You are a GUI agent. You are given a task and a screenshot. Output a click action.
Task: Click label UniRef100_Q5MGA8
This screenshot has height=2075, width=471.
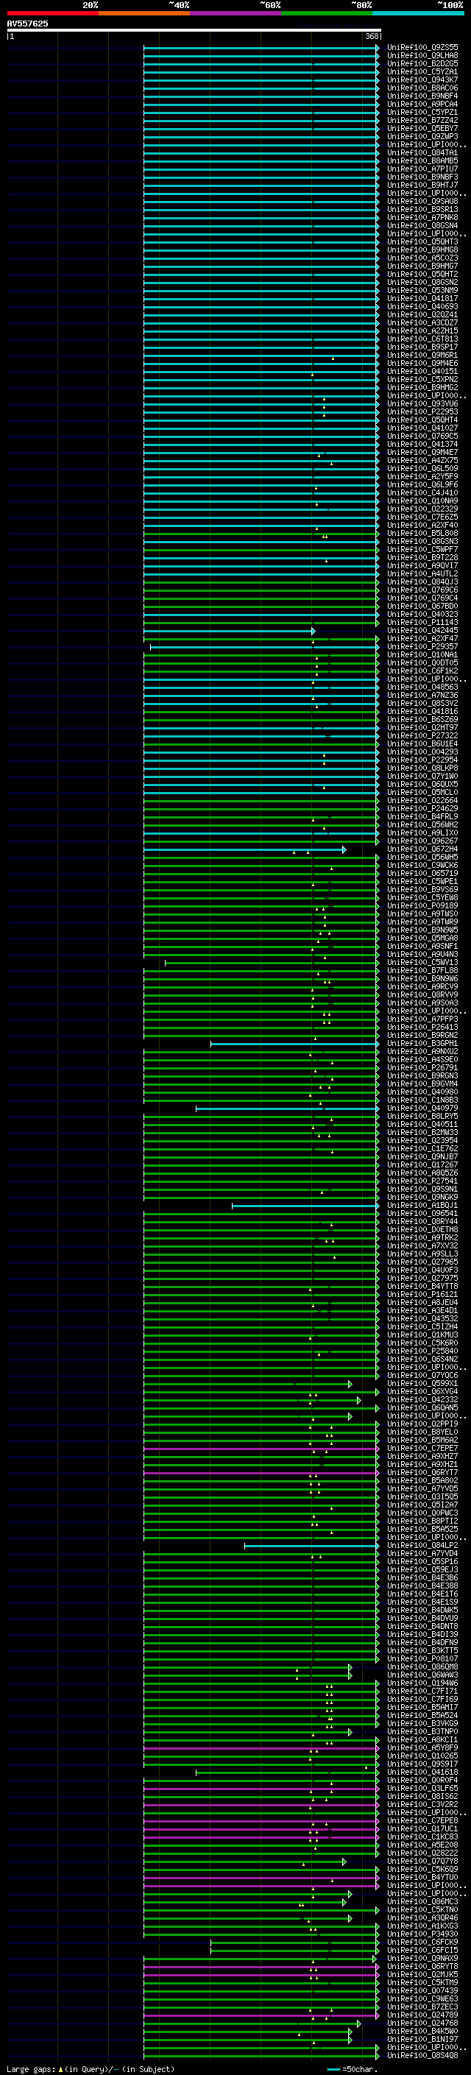(422, 938)
